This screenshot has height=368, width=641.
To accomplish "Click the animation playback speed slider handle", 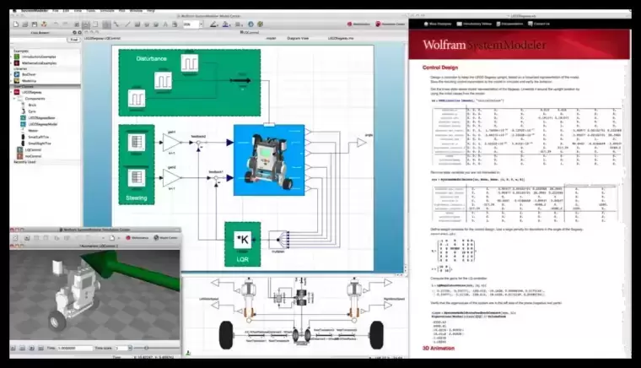I will 146,348.
